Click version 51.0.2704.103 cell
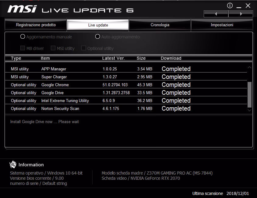 (x=115, y=85)
